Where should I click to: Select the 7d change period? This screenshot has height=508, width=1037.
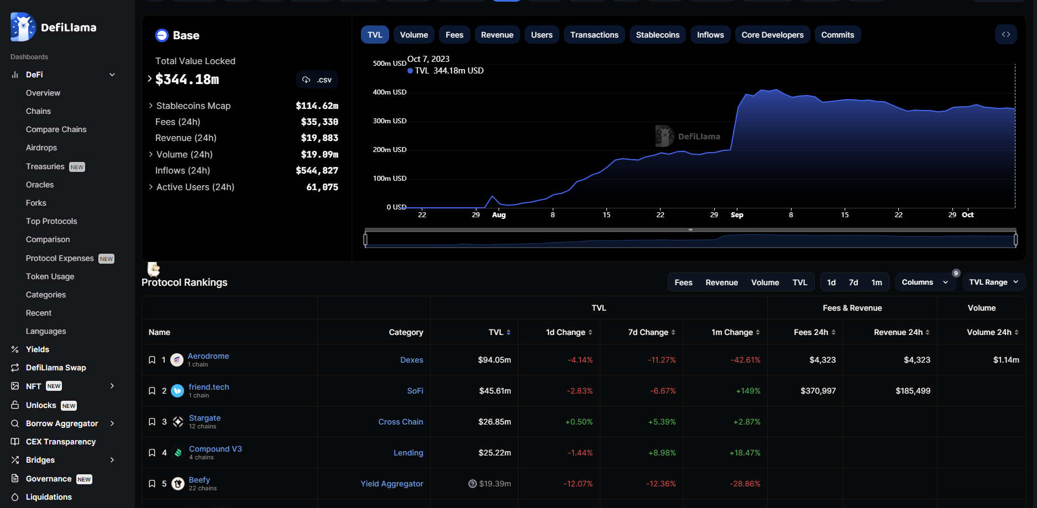(853, 282)
